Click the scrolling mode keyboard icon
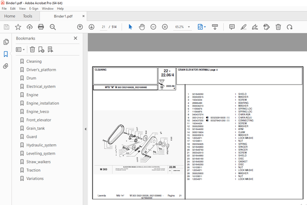 [215, 27]
